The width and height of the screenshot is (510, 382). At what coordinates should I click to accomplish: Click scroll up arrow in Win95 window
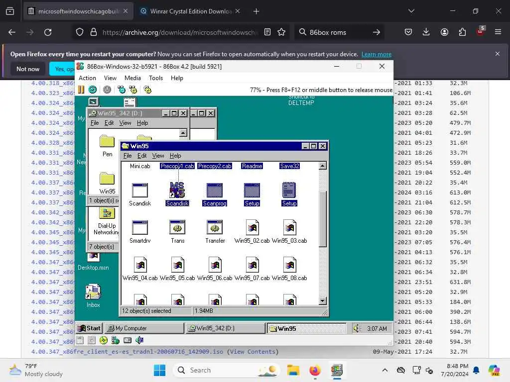pyautogui.click(x=322, y=166)
